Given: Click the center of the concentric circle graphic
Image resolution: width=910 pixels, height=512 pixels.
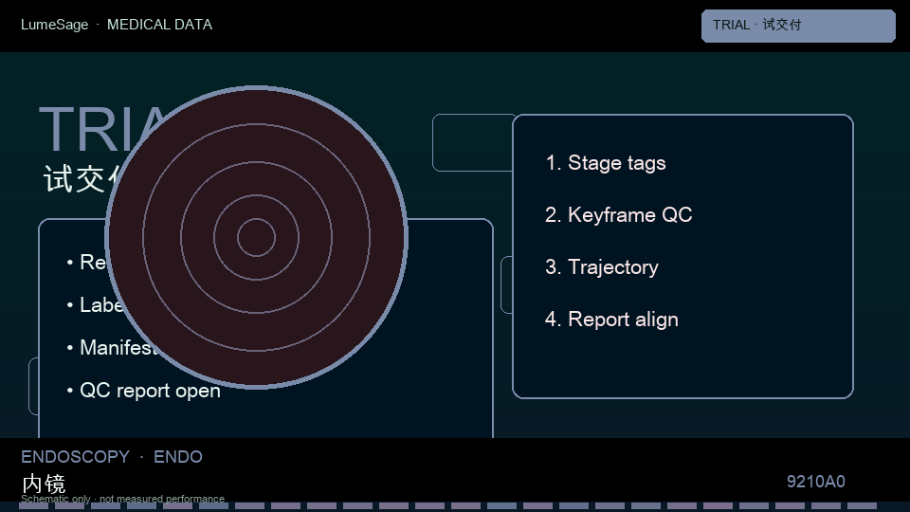Looking at the screenshot, I should point(257,237).
